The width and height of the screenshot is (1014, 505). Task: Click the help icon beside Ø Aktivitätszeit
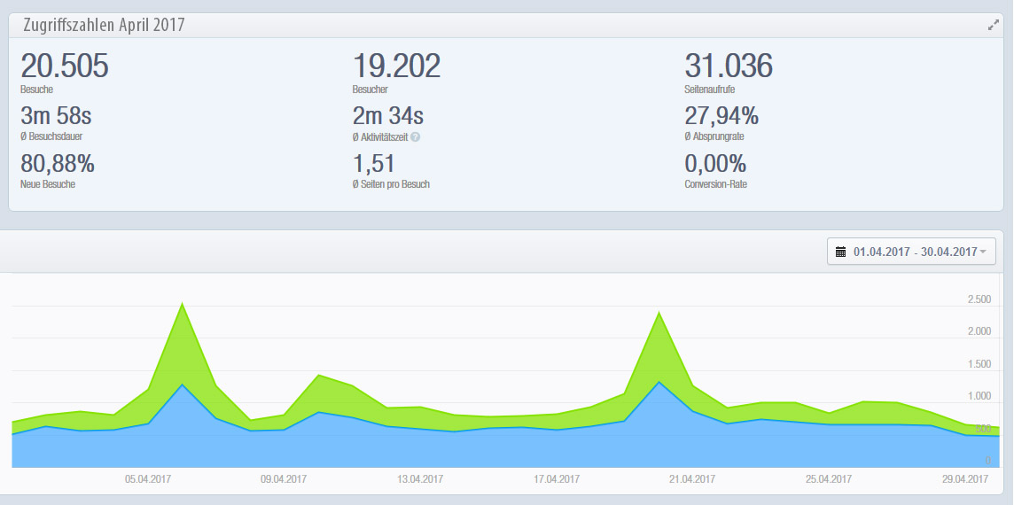point(416,137)
